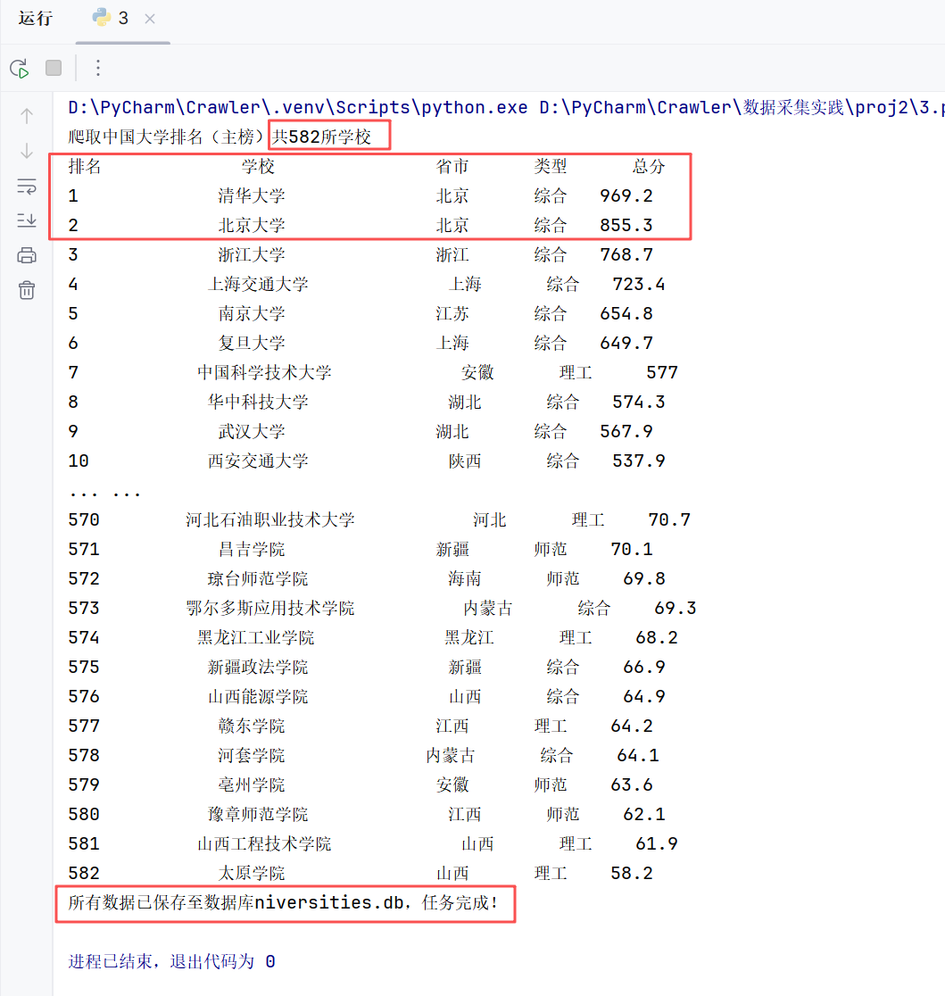This screenshot has height=996, width=945.
Task: Enable soft-wrap for console output
Action: [x=27, y=186]
